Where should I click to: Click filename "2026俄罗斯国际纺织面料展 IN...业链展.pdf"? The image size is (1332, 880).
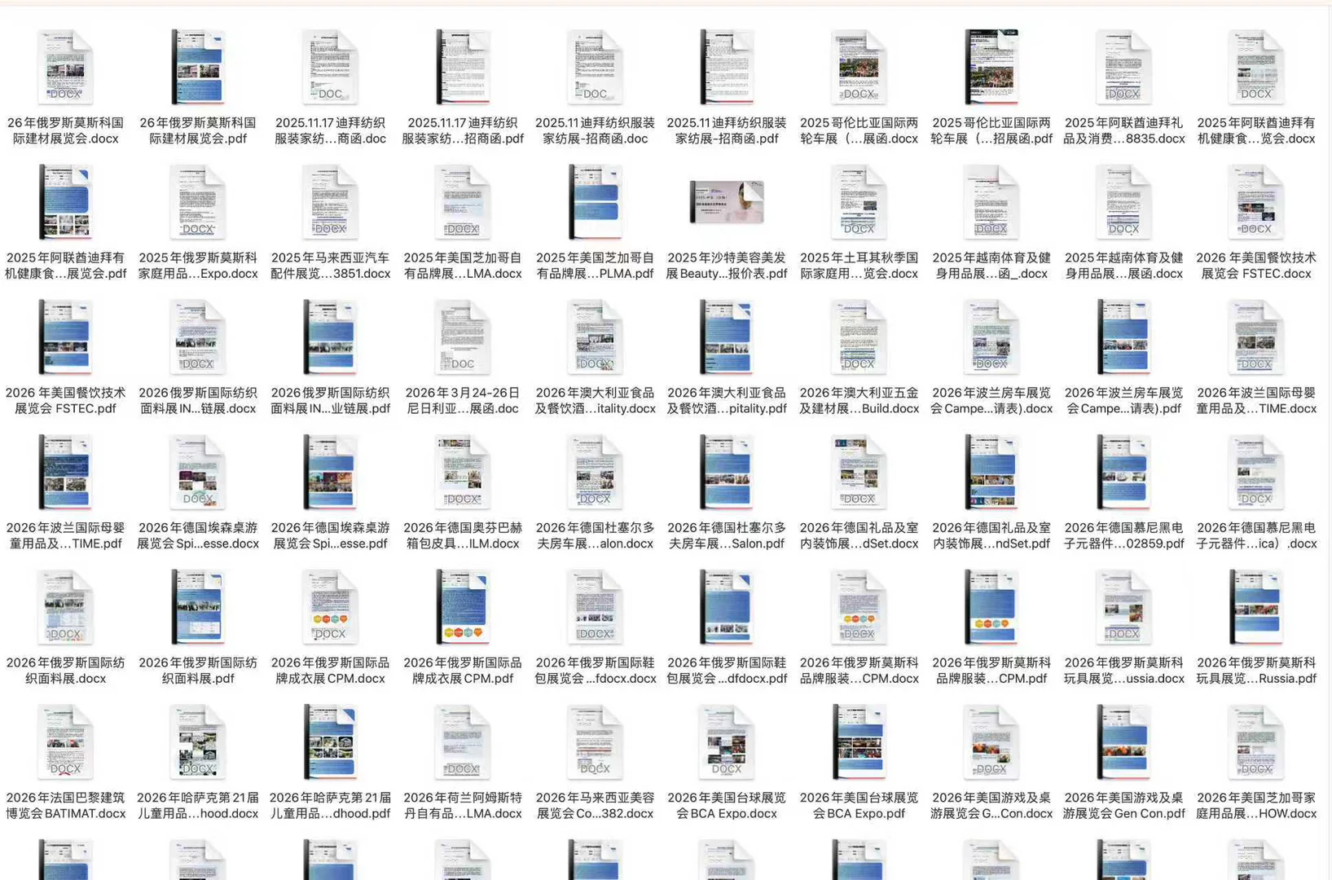(330, 401)
